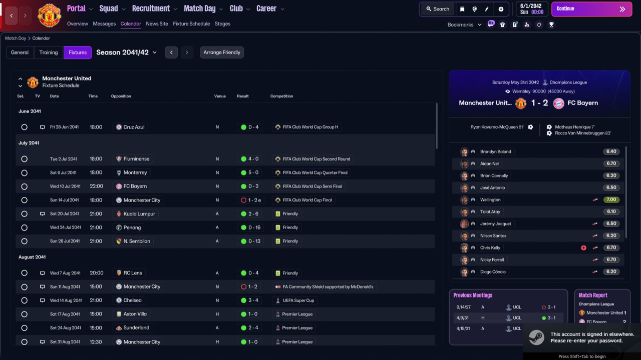
Task: Go forward with the right arrow navigation button
Action: point(25,15)
